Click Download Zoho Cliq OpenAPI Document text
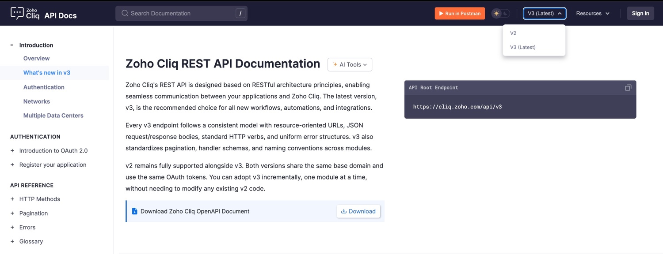The width and height of the screenshot is (663, 254). tap(195, 211)
